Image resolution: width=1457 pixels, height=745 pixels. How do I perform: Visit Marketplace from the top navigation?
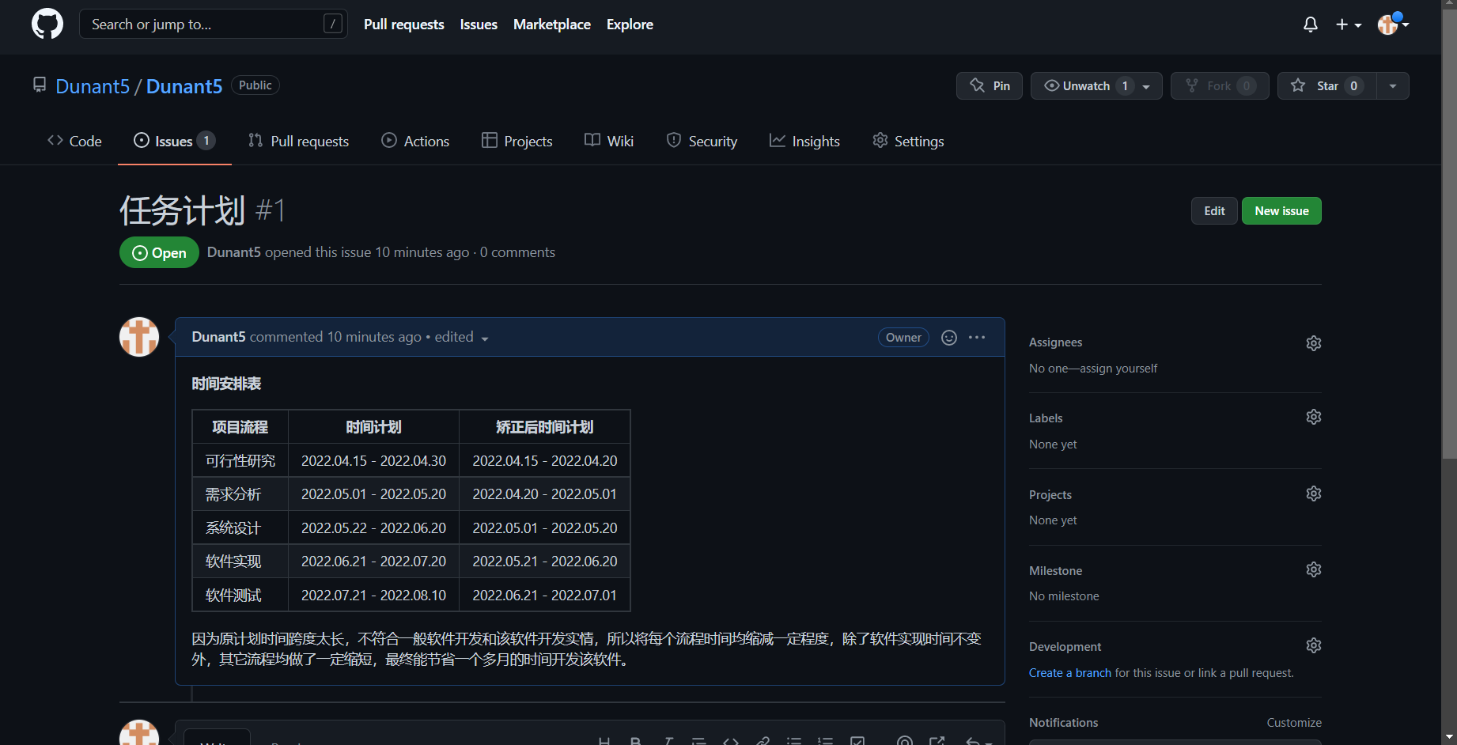(x=552, y=25)
